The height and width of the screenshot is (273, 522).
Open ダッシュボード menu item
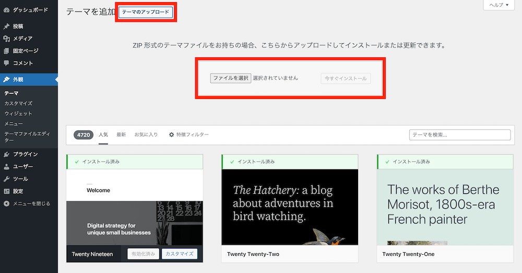[29, 10]
